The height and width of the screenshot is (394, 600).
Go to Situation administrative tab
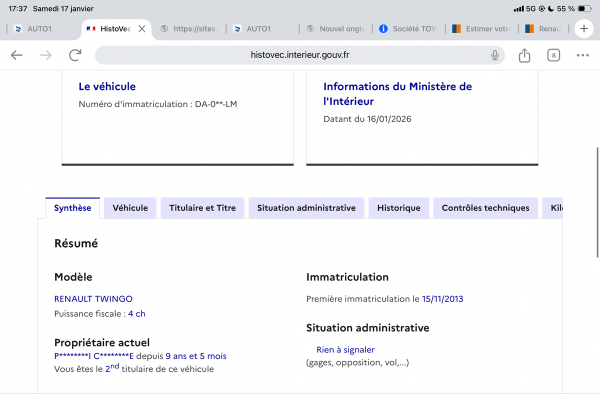pos(306,208)
